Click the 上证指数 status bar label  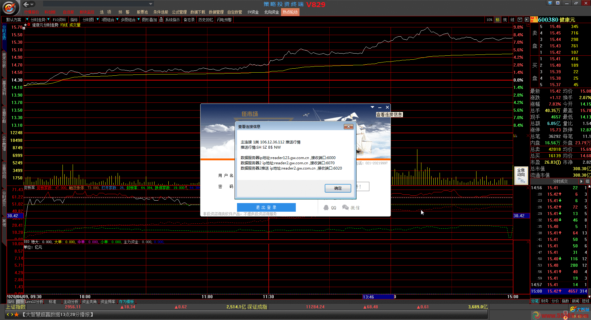click(16, 307)
